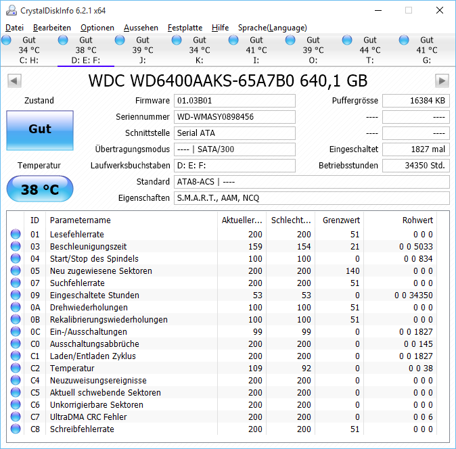Click status orb for Lesefehlerrate row

(x=16, y=234)
